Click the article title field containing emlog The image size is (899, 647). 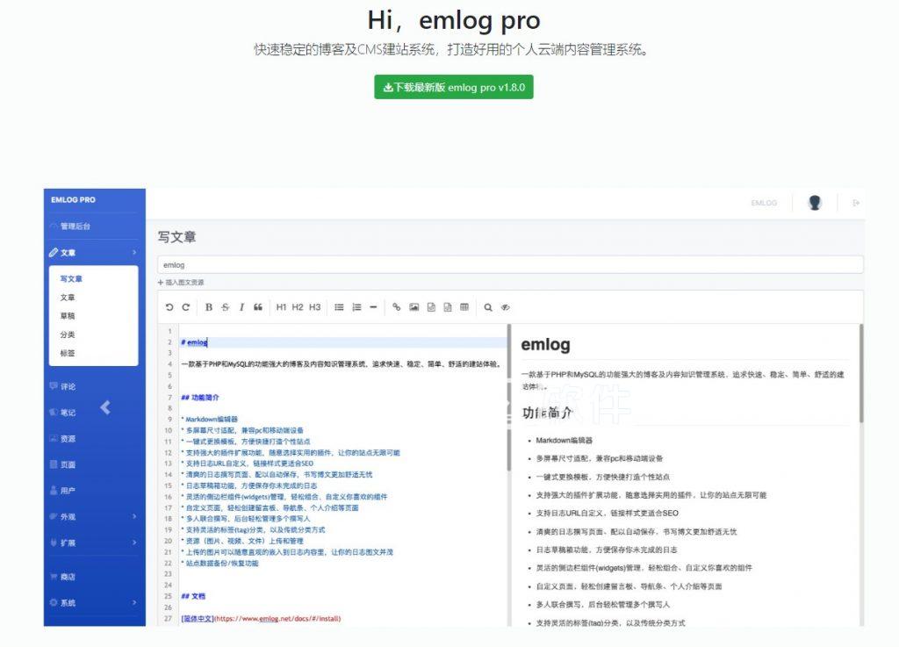point(509,264)
